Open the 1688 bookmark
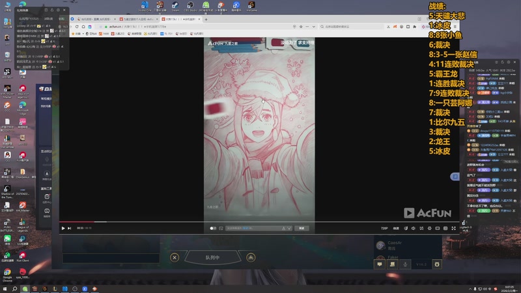This screenshot has width=521, height=293. tap(104, 34)
